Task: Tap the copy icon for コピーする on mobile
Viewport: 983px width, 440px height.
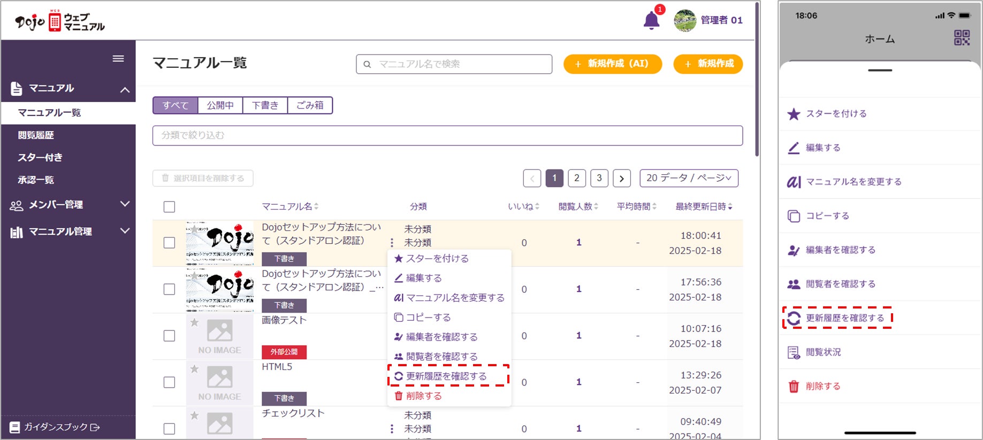Action: point(794,216)
